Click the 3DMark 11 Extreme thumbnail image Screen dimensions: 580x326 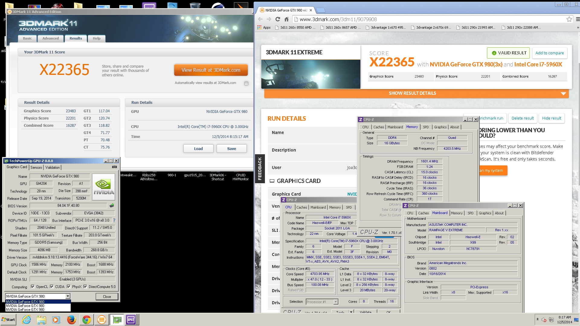[311, 74]
